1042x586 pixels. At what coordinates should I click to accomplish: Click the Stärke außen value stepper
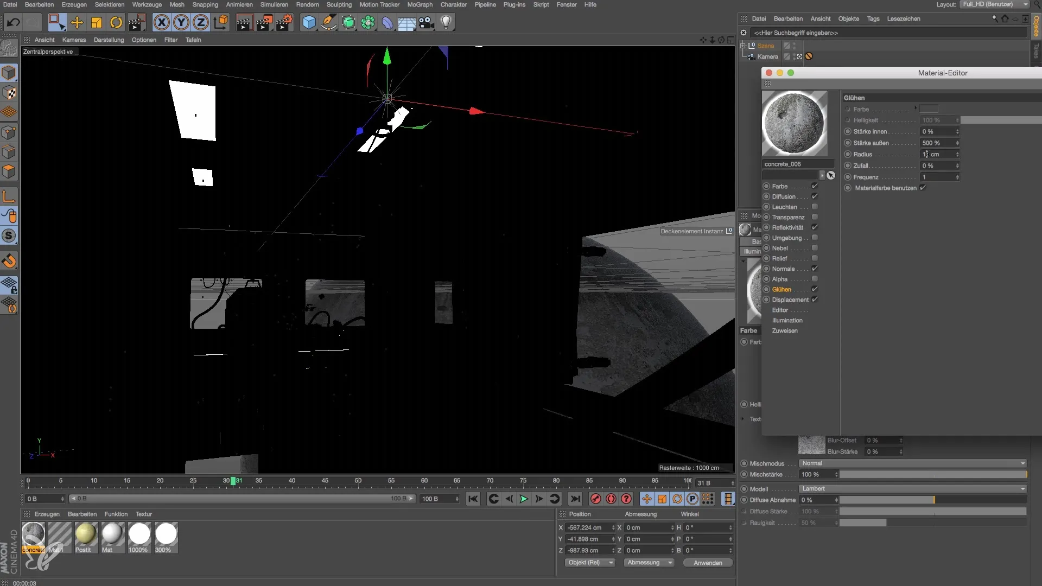(x=957, y=143)
